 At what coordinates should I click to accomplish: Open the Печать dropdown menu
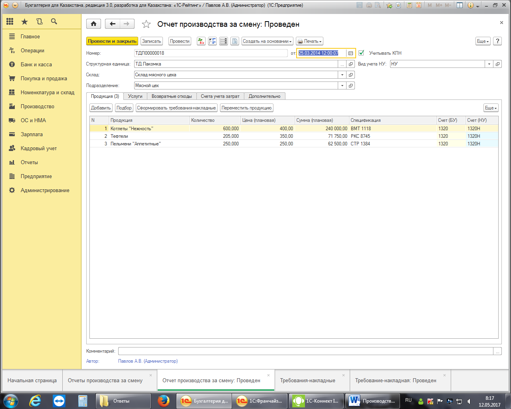coord(309,41)
